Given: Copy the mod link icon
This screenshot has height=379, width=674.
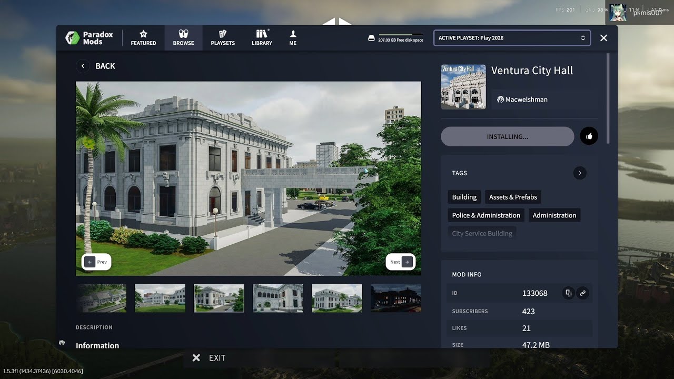Looking at the screenshot, I should pos(582,293).
